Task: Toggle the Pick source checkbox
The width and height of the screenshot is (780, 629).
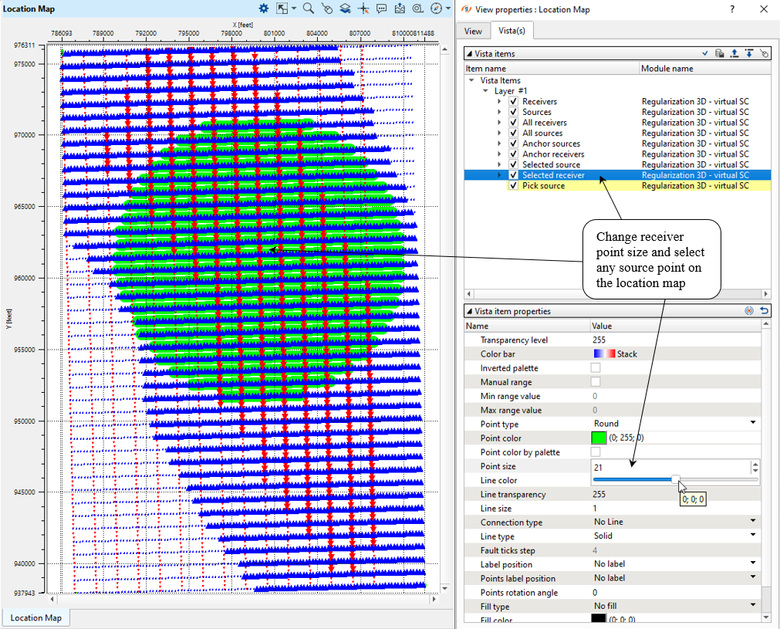Action: (x=513, y=186)
